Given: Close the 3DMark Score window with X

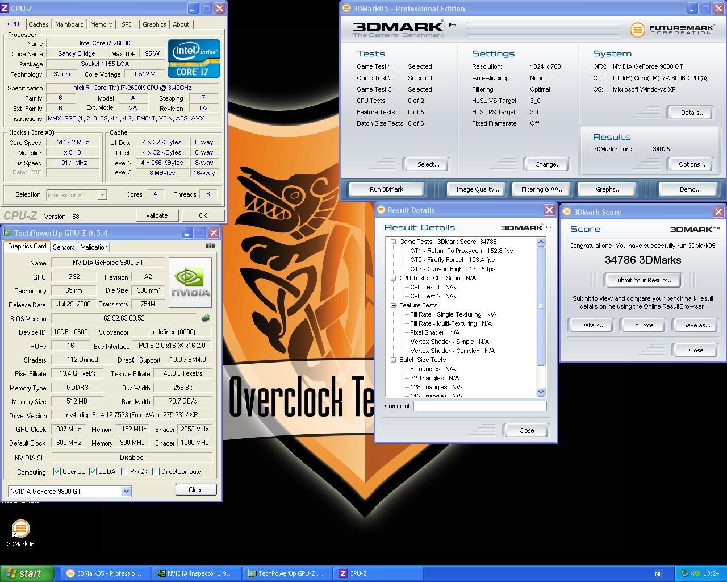Looking at the screenshot, I should (x=718, y=212).
